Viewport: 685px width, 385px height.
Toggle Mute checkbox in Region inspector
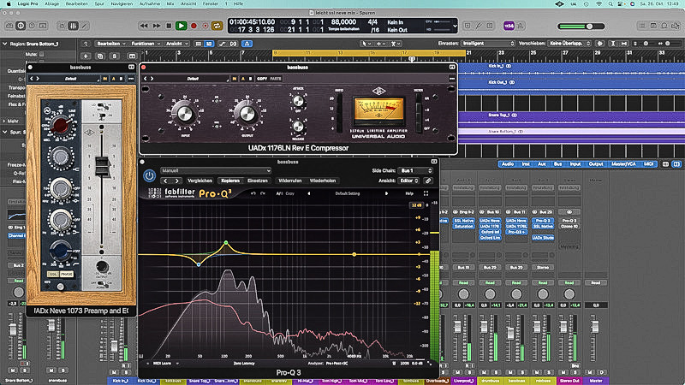click(41, 54)
